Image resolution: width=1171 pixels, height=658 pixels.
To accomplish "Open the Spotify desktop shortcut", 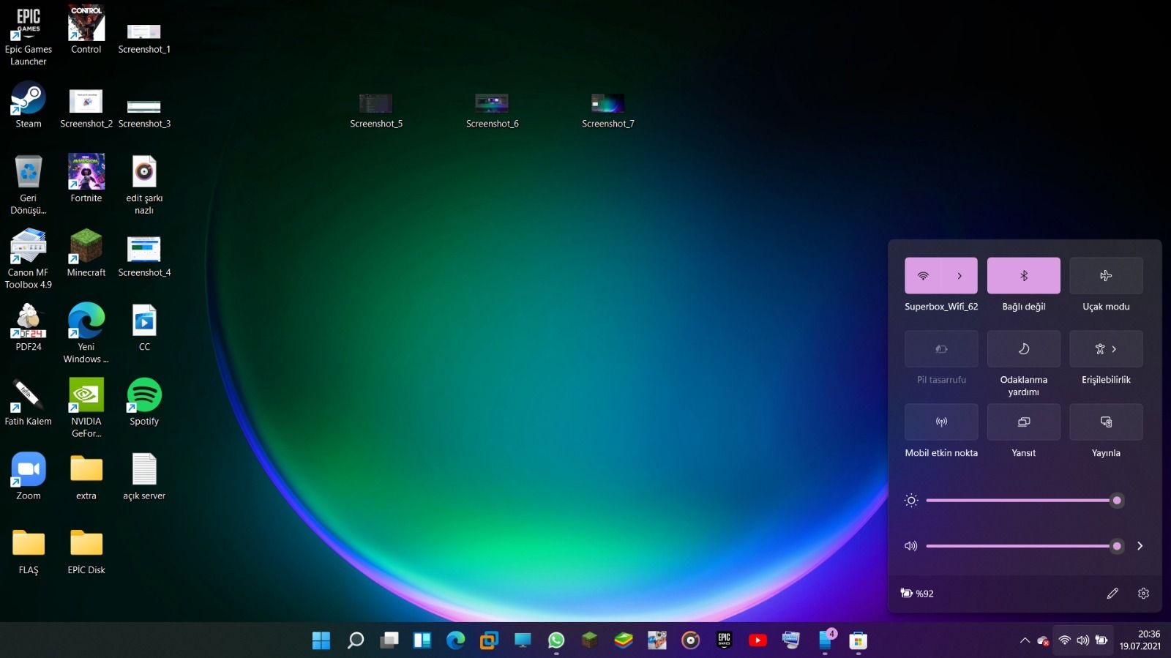I will (x=144, y=402).
